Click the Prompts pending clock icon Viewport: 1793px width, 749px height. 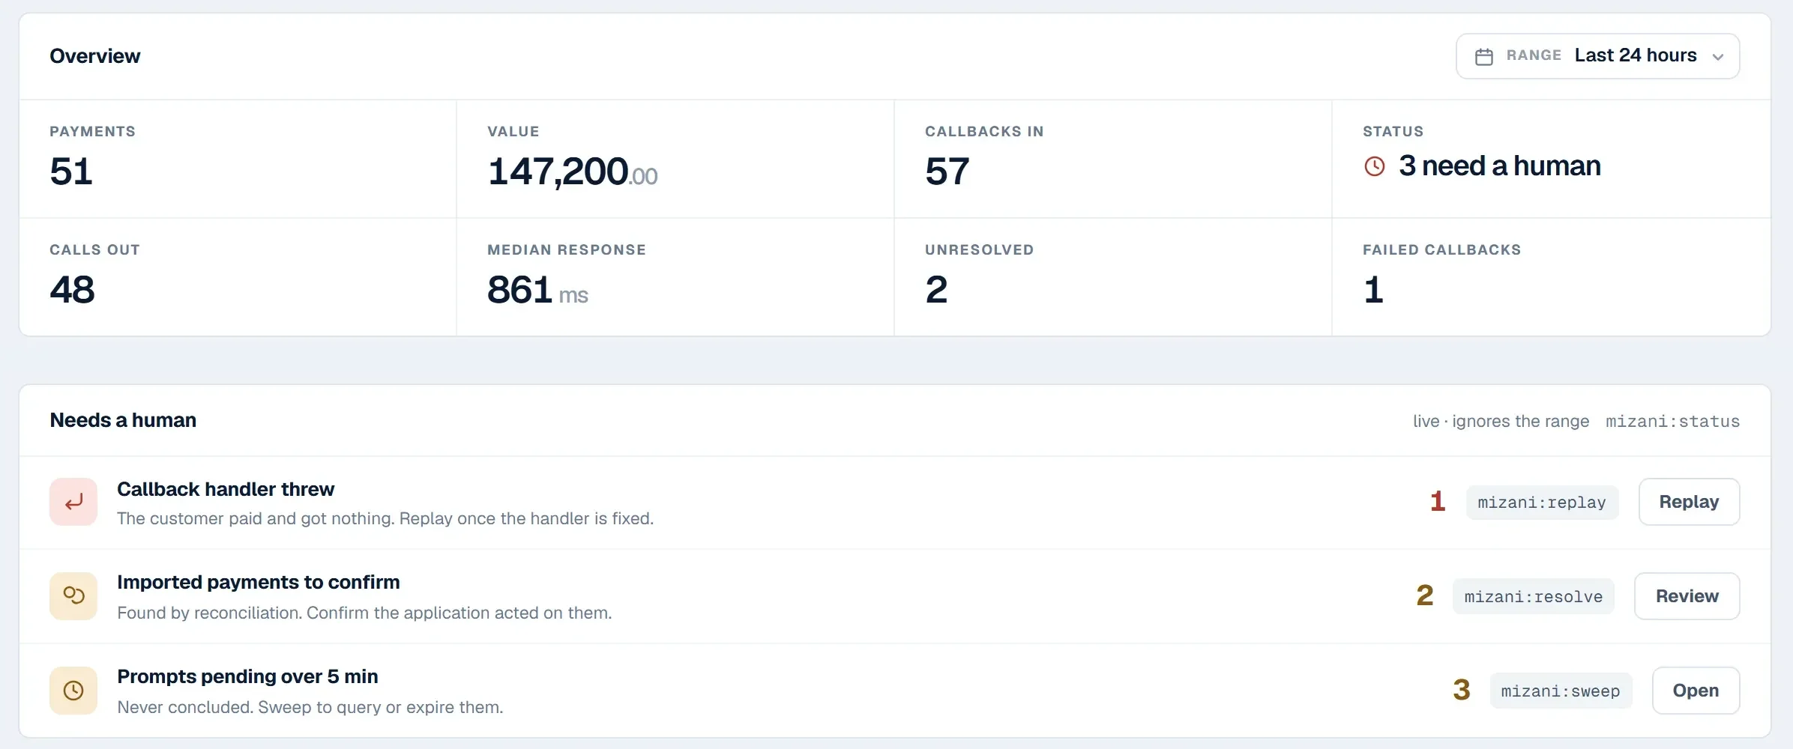click(x=73, y=691)
